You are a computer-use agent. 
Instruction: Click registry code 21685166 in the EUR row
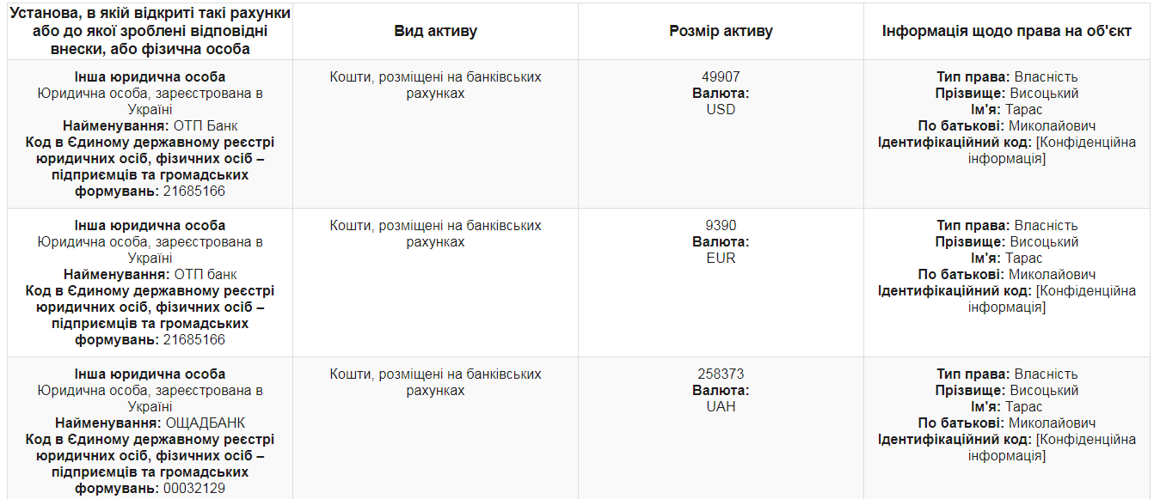tap(194, 340)
